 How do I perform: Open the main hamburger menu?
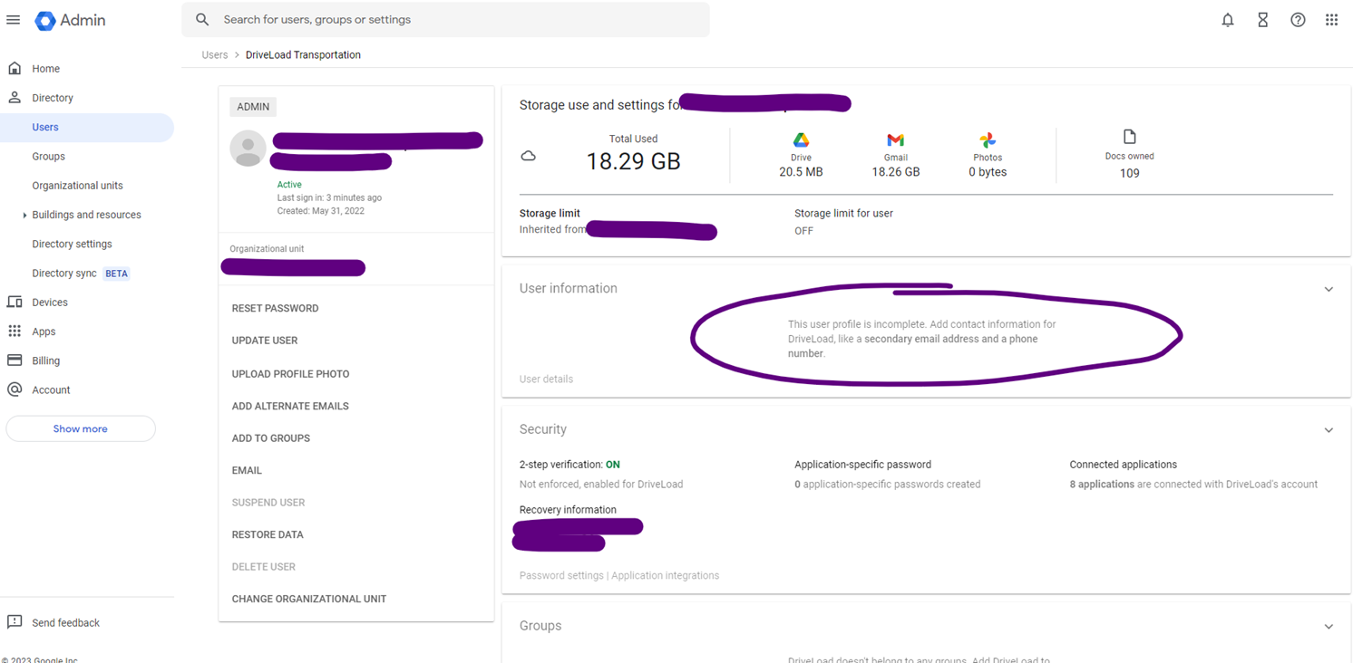tap(14, 20)
